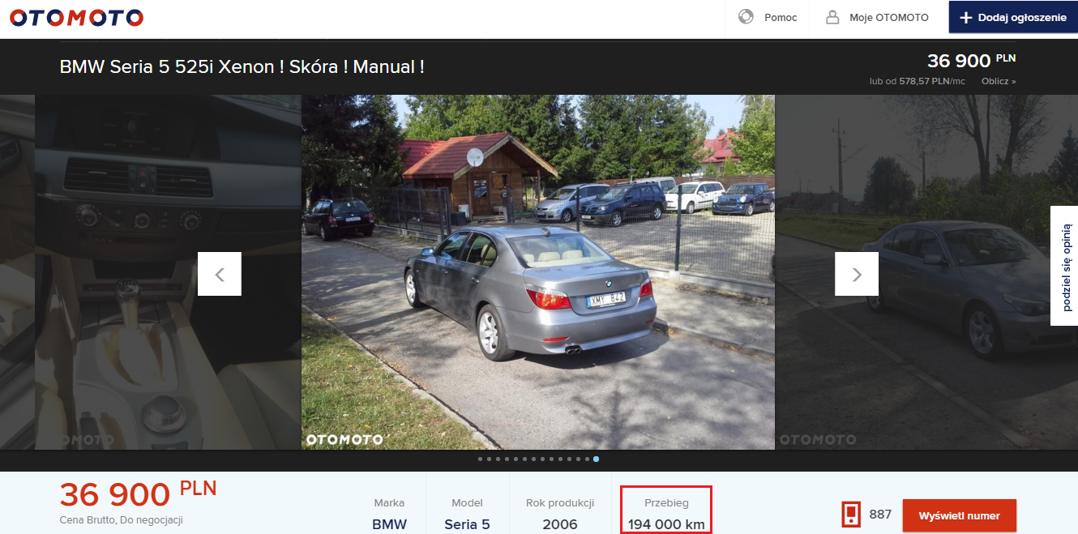Click the large red 36 900 PLN price

tap(139, 494)
